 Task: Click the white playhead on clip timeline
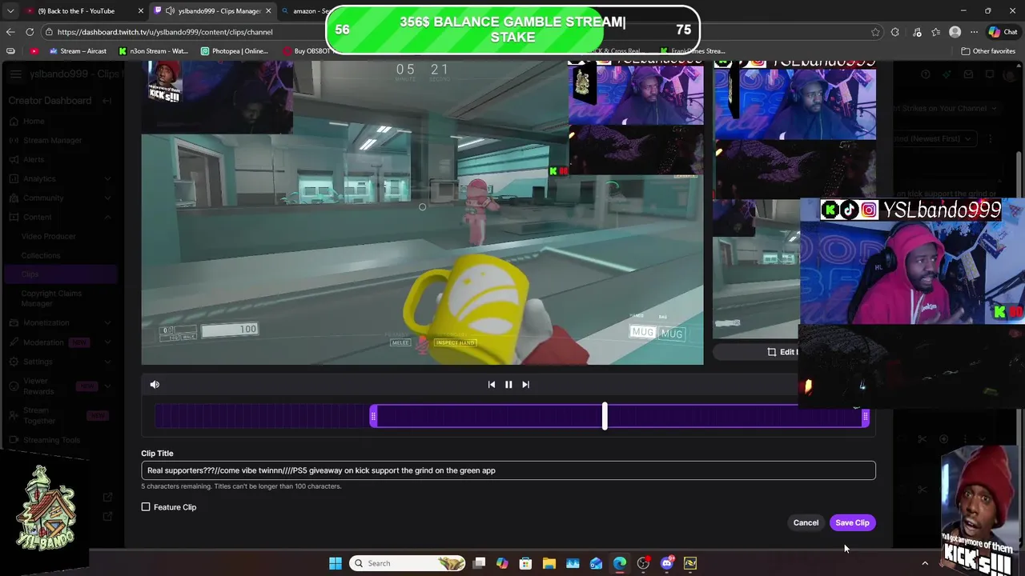[605, 416]
